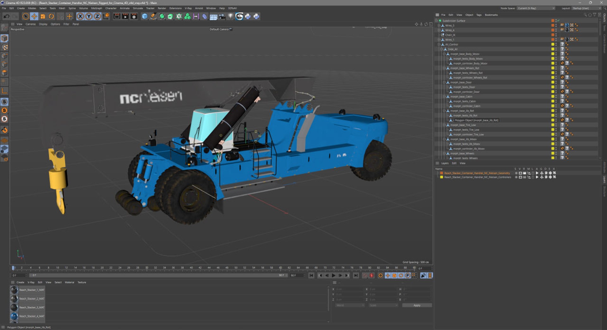Image resolution: width=607 pixels, height=330 pixels.
Task: Select Reach_Stacker_4_MAT material thumbnail
Action: (x=14, y=316)
